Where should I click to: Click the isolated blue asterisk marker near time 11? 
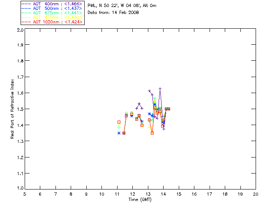point(119,133)
